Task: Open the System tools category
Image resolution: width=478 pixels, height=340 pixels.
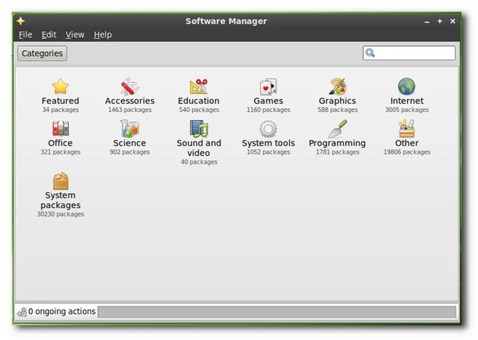Action: click(268, 135)
